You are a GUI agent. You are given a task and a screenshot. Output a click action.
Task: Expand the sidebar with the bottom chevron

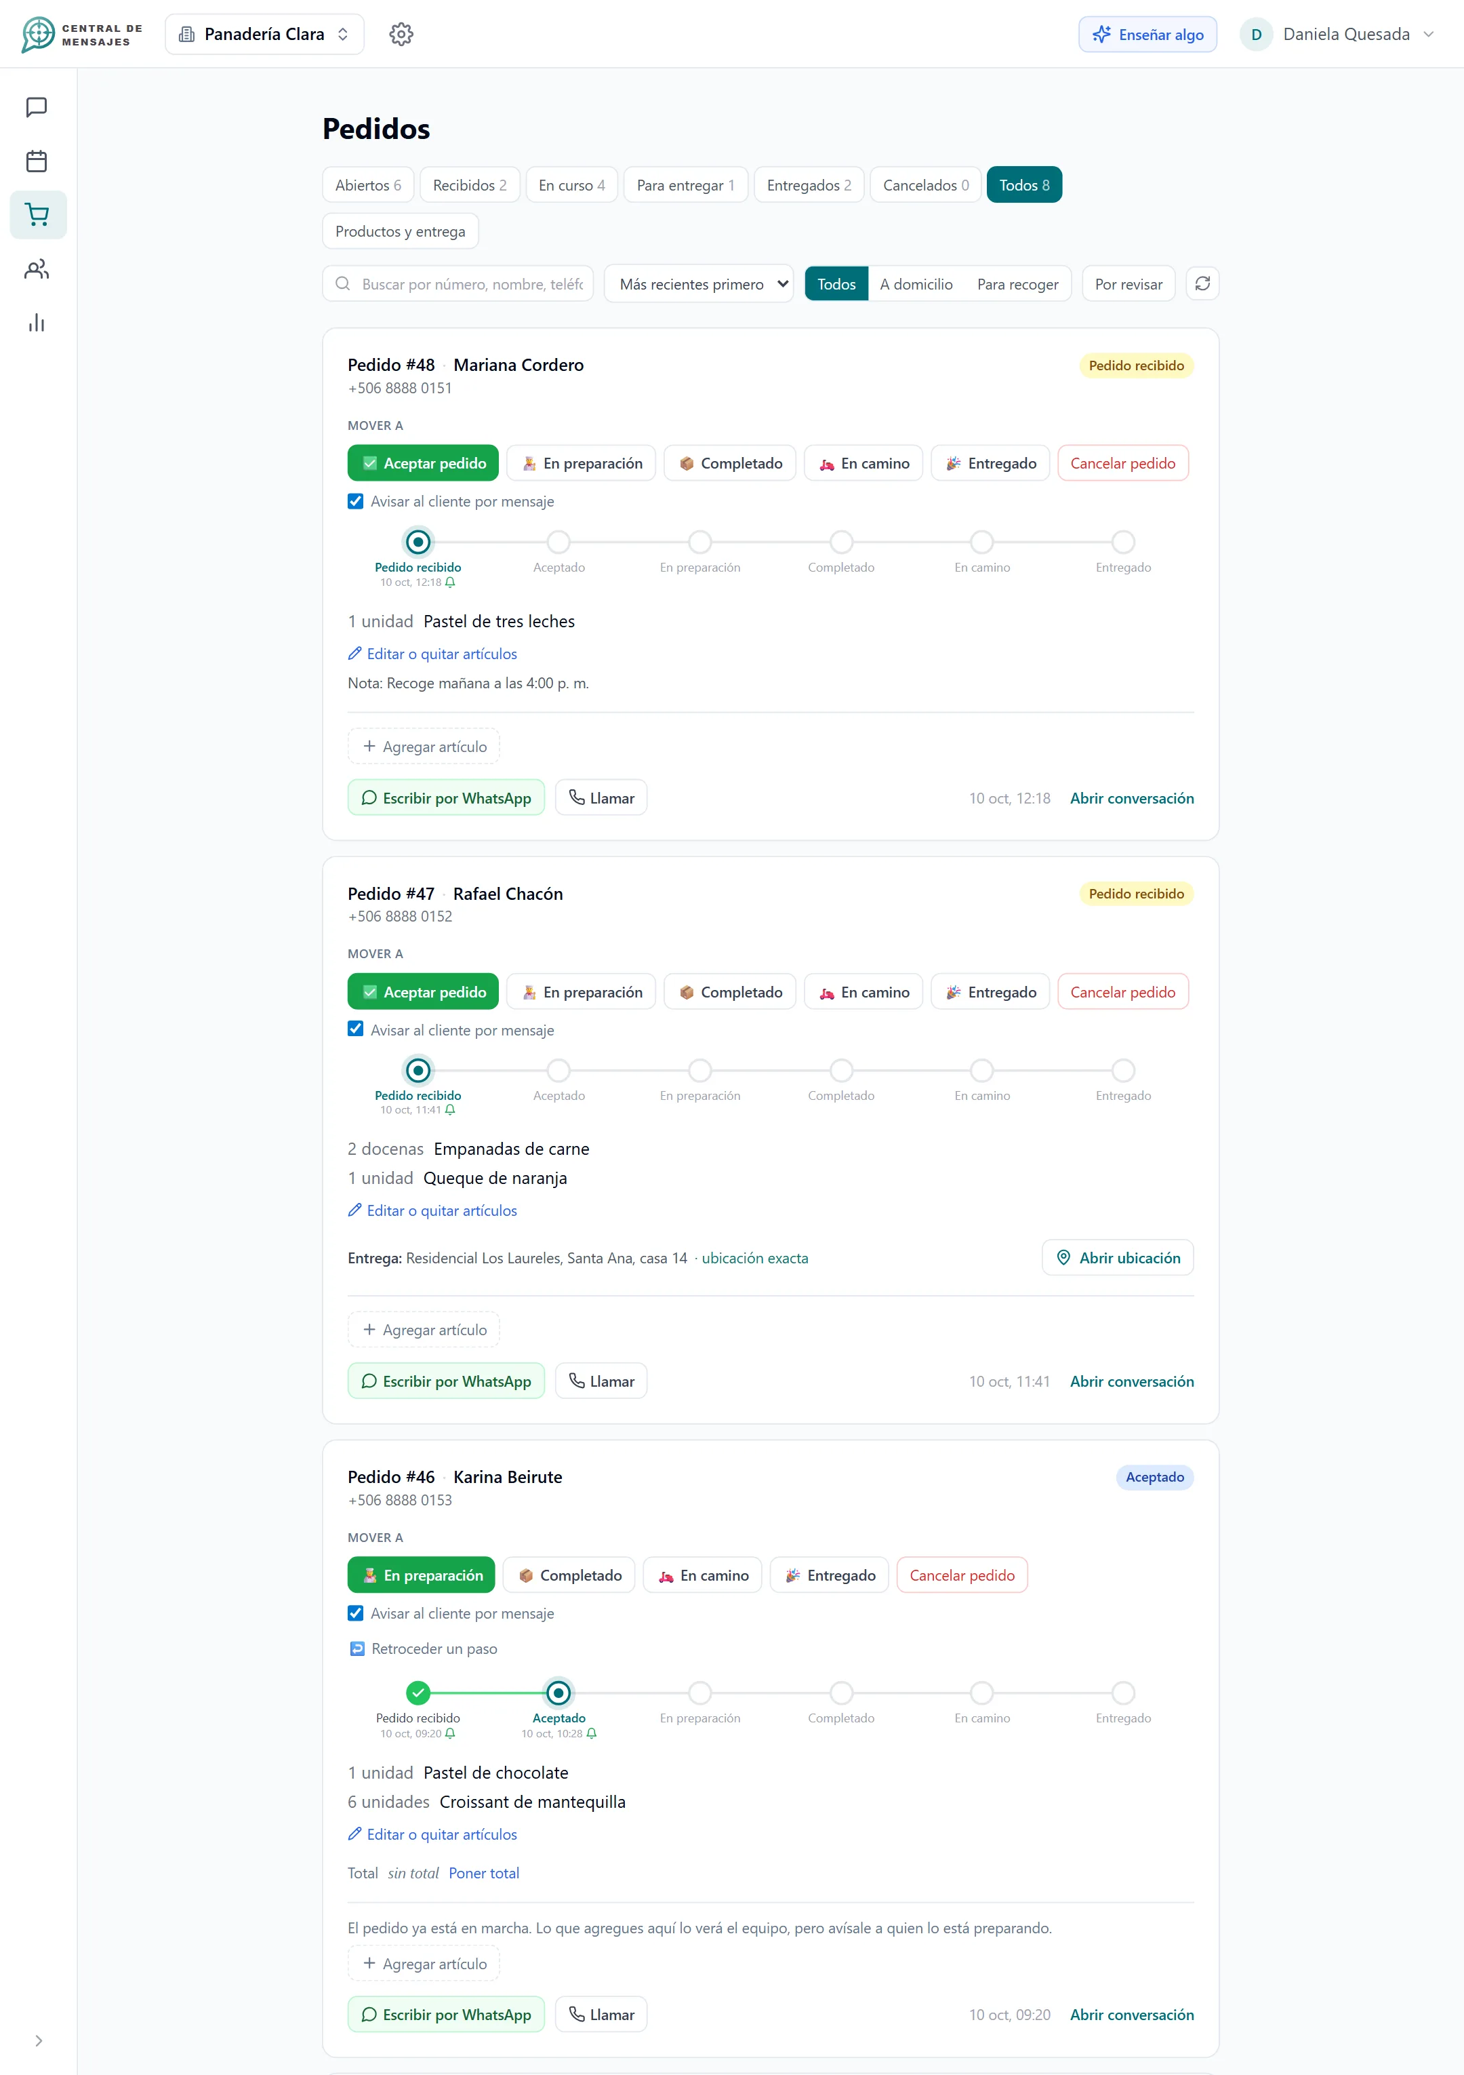[38, 2040]
